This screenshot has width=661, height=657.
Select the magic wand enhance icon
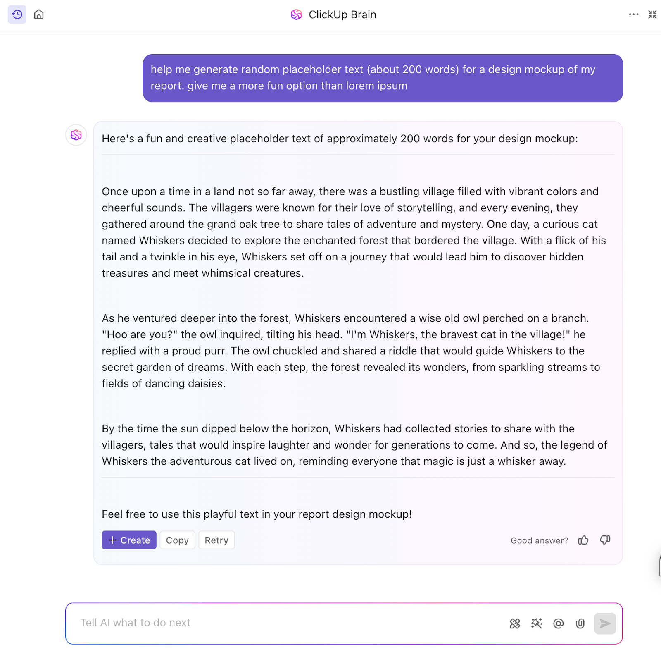pyautogui.click(x=537, y=623)
